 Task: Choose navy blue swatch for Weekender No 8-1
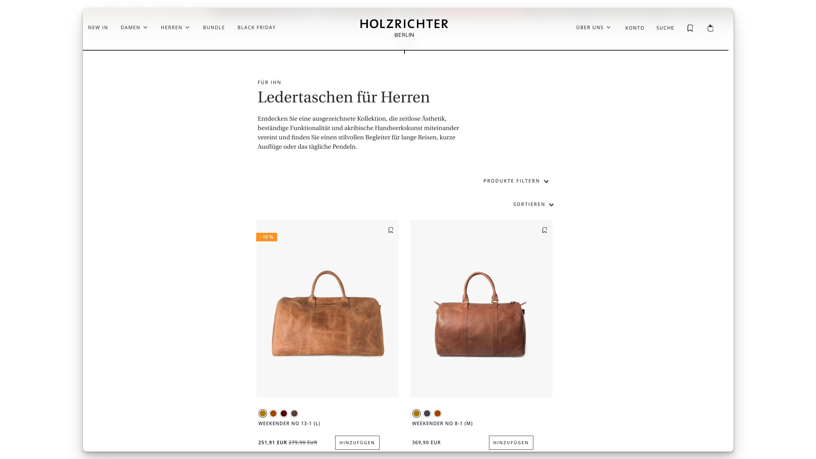[427, 413]
